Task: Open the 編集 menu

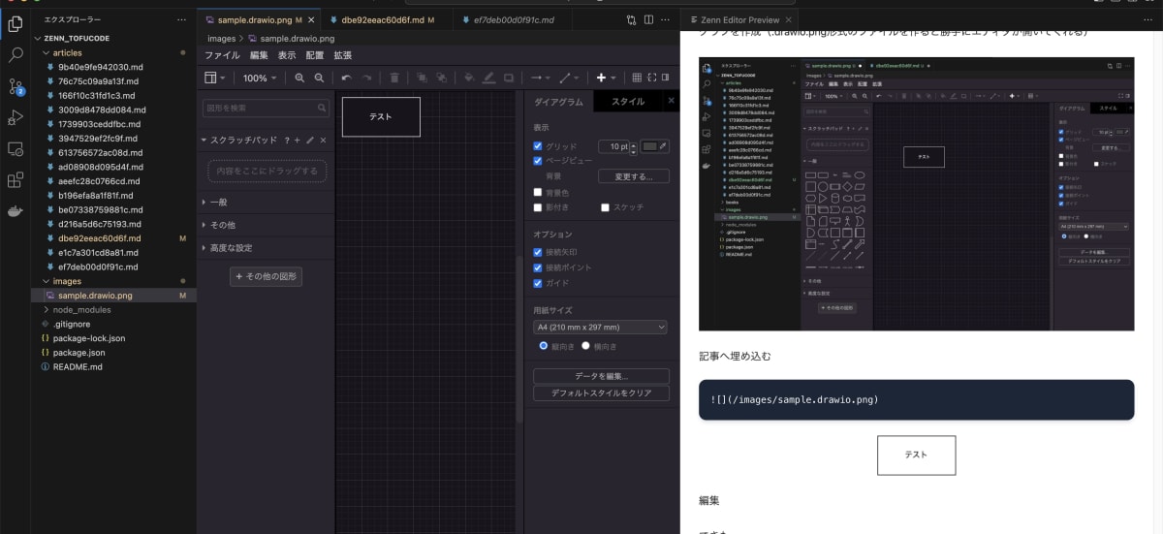Action: (x=259, y=55)
